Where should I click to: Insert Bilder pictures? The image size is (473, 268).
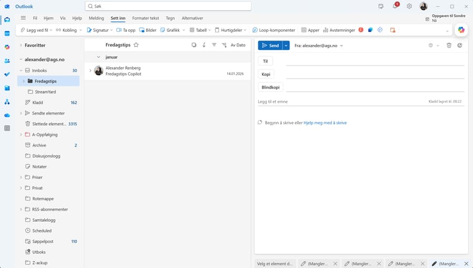(x=148, y=30)
